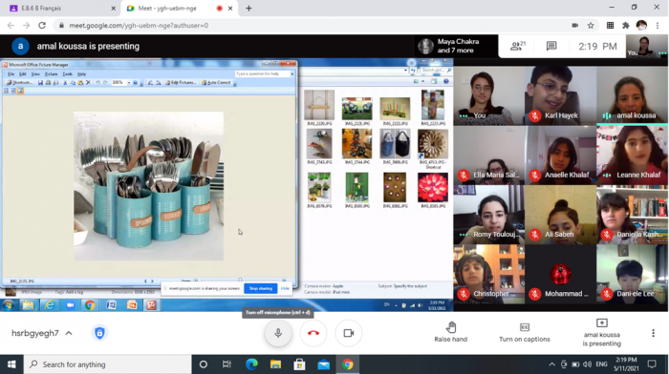The height and width of the screenshot is (374, 669).
Task: Raise hand in the meeting
Action: click(x=450, y=332)
